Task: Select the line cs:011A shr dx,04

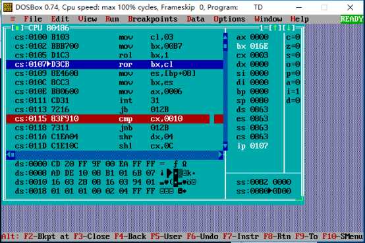Action: [115, 137]
